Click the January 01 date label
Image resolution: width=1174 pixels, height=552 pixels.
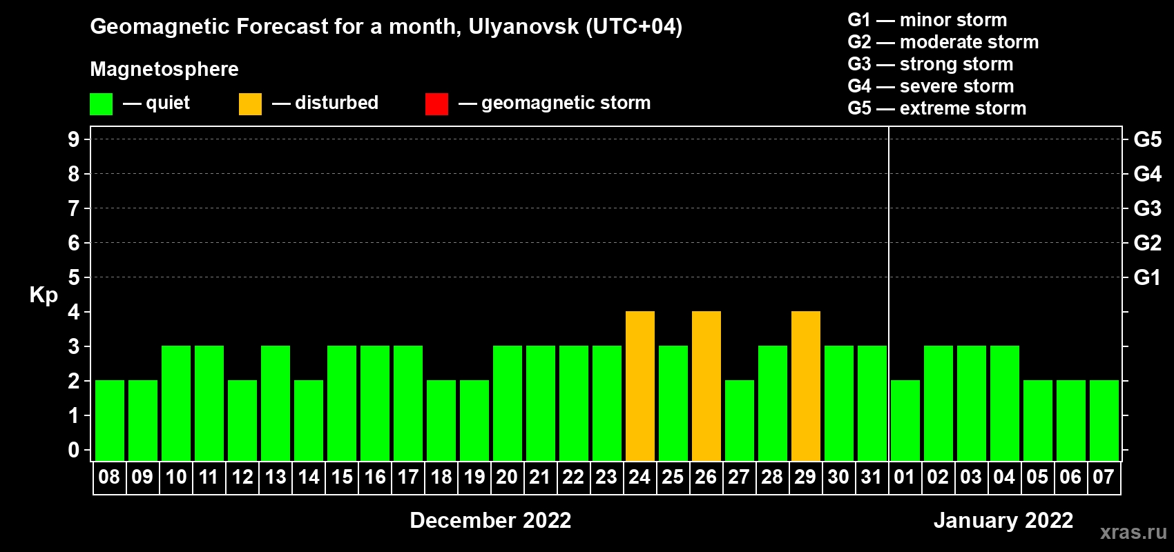tap(905, 477)
